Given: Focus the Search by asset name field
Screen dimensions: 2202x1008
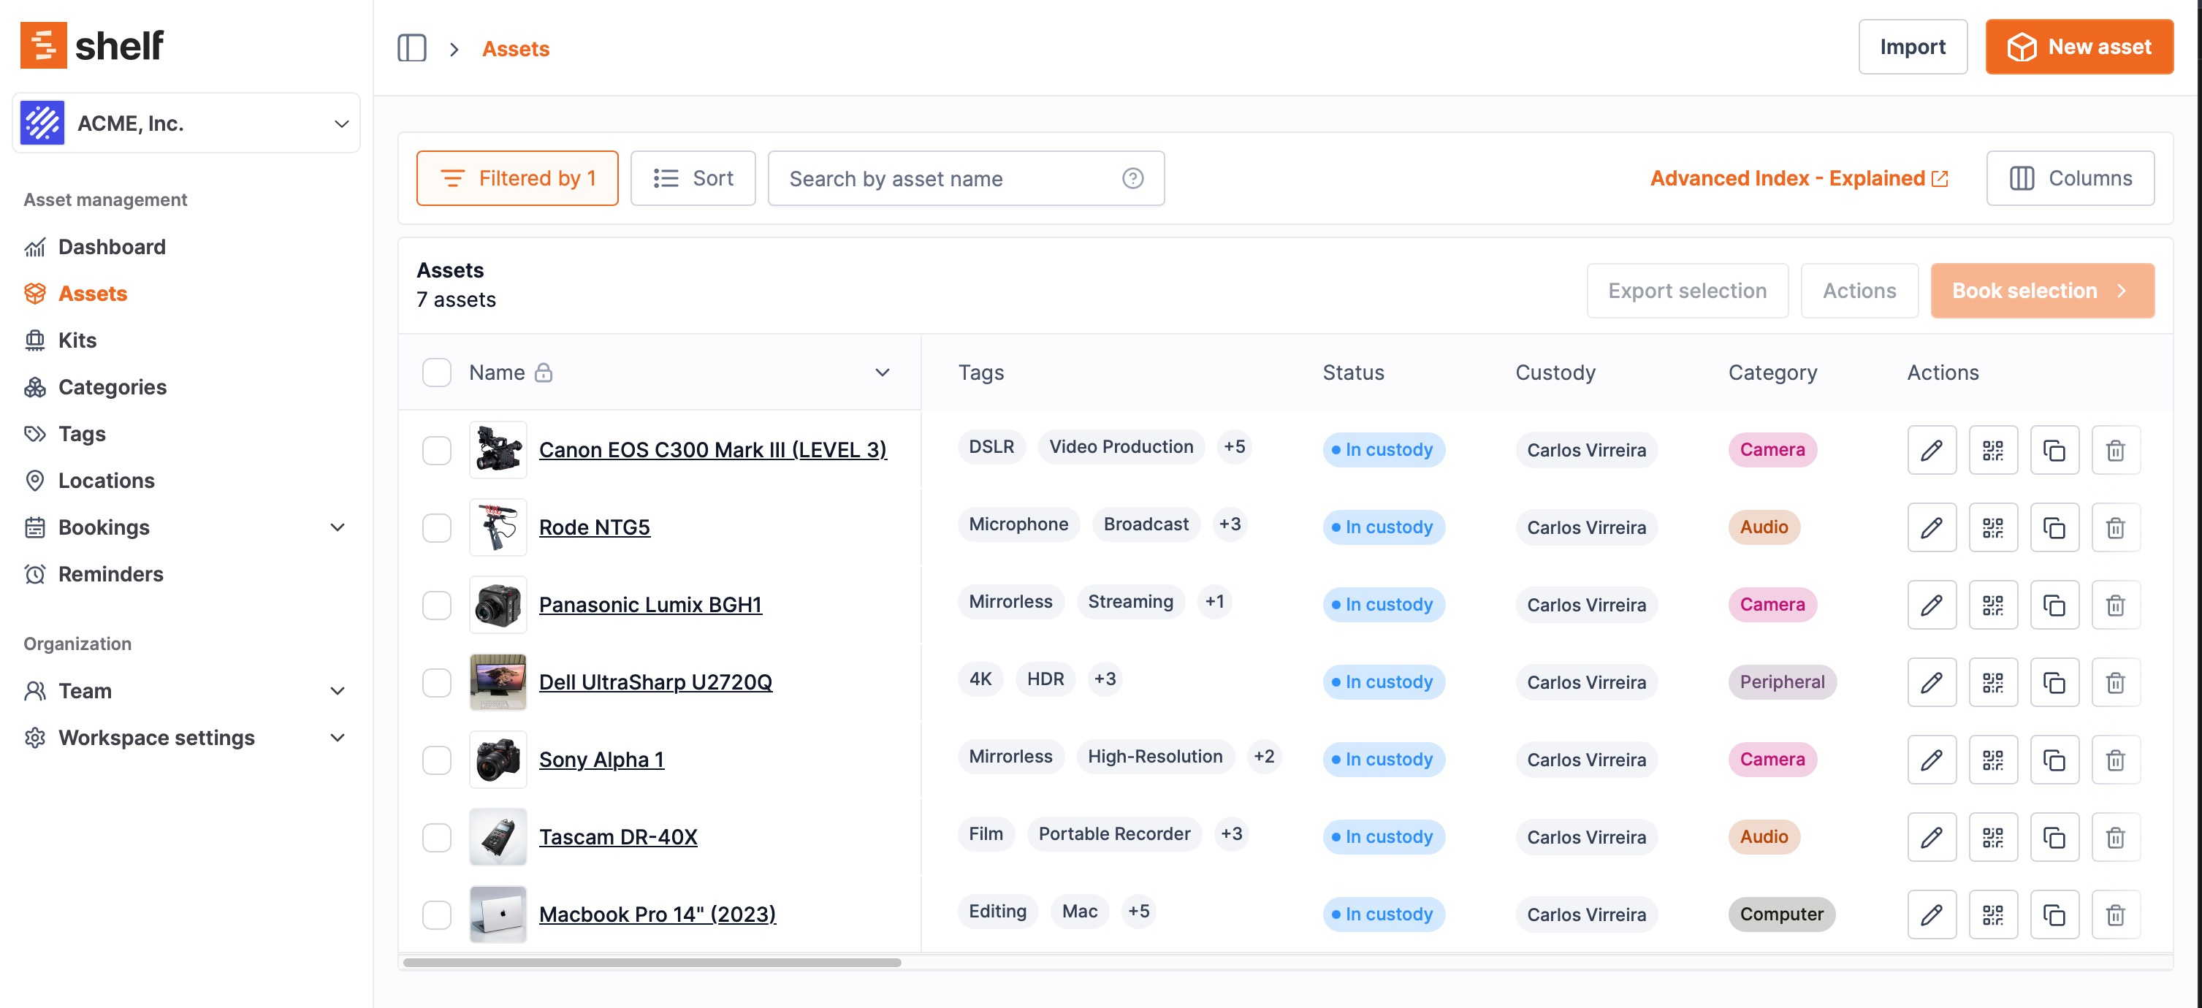Looking at the screenshot, I should 966,177.
